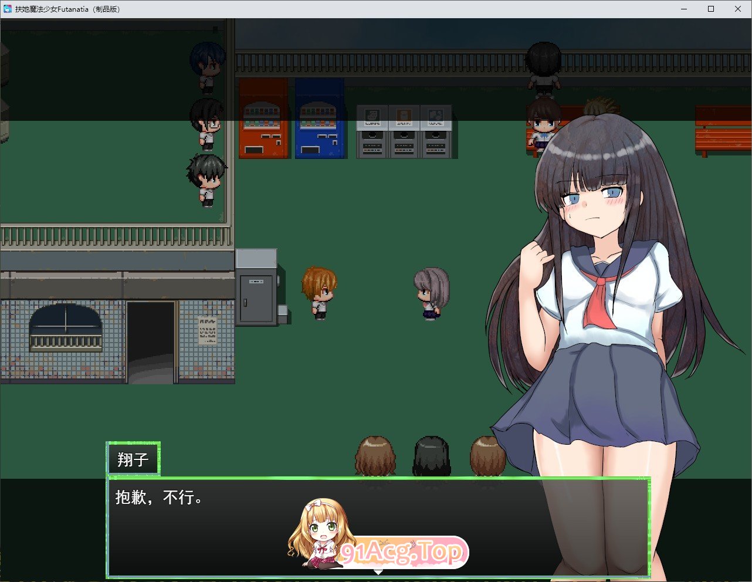Image resolution: width=752 pixels, height=582 pixels.
Task: Click the orange bench on the right
Action: pyautogui.click(x=723, y=131)
